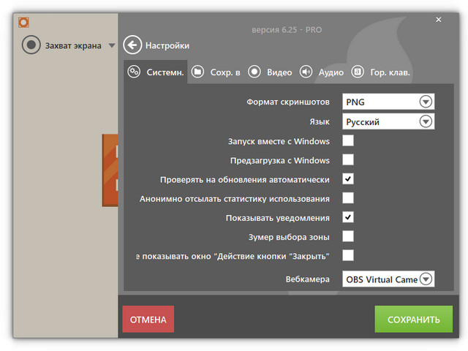This screenshot has height=351, width=468.
Task: Click the speaker icon for Аудио tab
Action: click(306, 72)
